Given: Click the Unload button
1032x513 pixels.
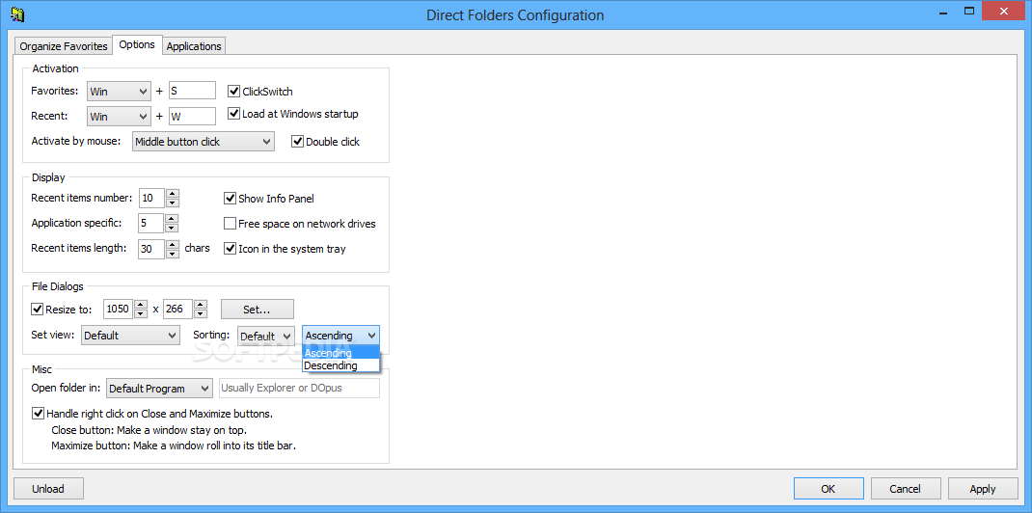Looking at the screenshot, I should 48,489.
